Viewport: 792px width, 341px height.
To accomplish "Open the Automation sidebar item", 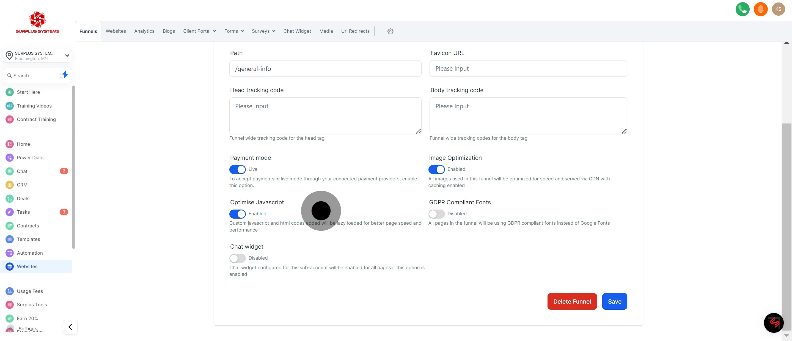I will coord(29,253).
